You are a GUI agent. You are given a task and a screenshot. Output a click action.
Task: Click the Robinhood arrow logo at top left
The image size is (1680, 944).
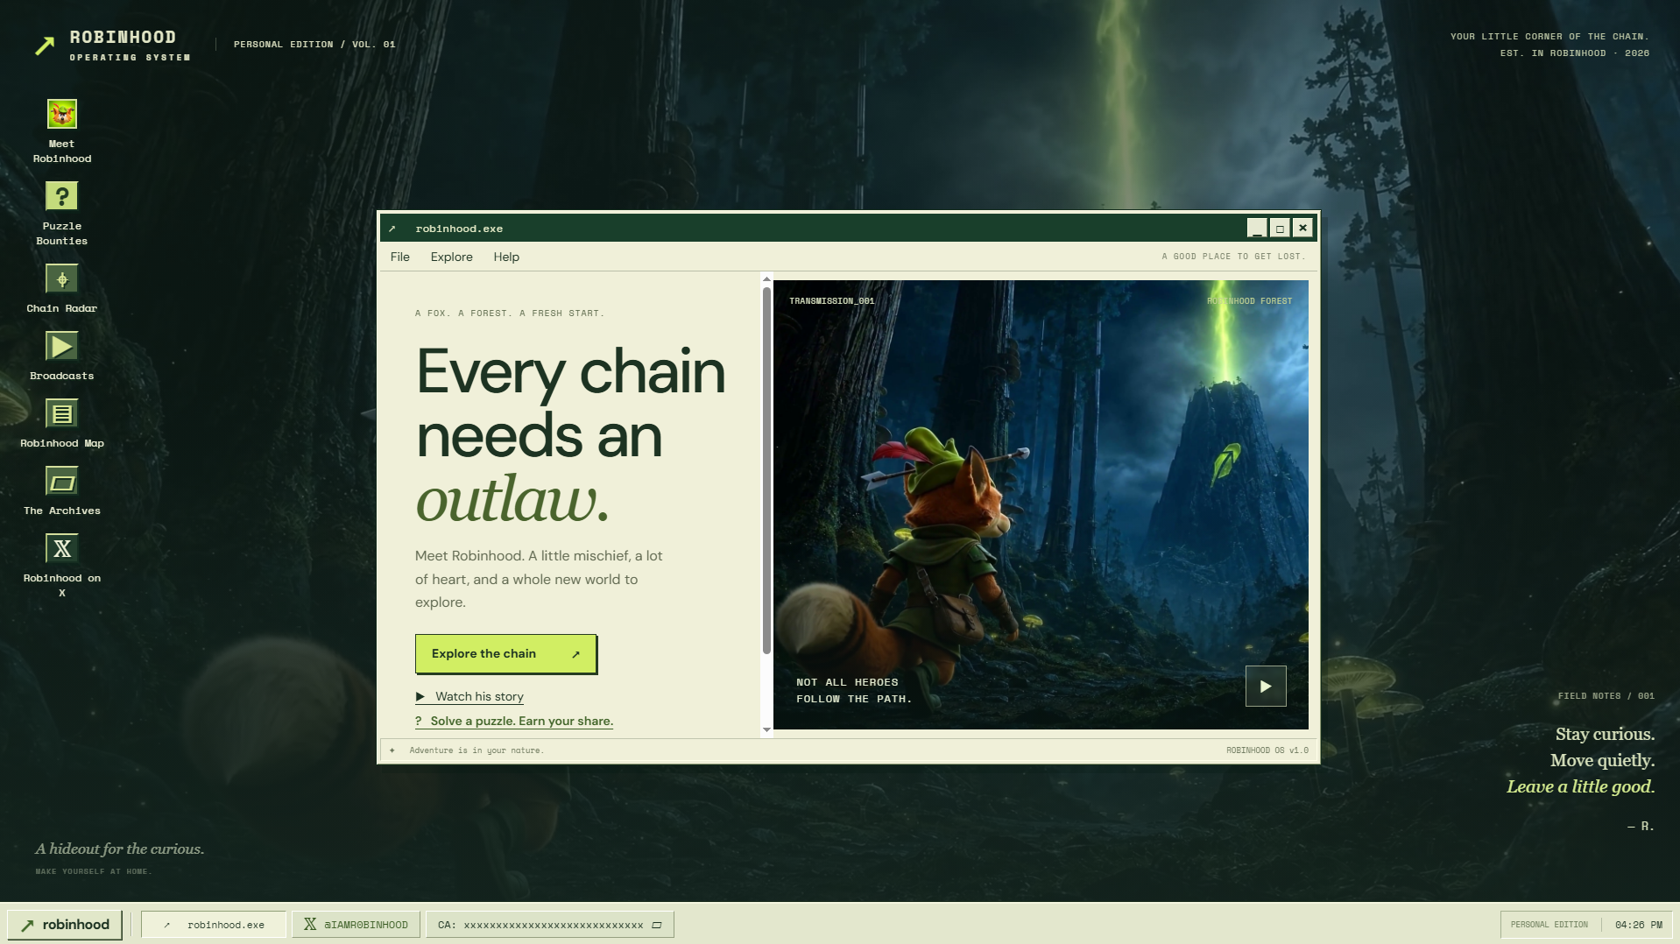45,46
